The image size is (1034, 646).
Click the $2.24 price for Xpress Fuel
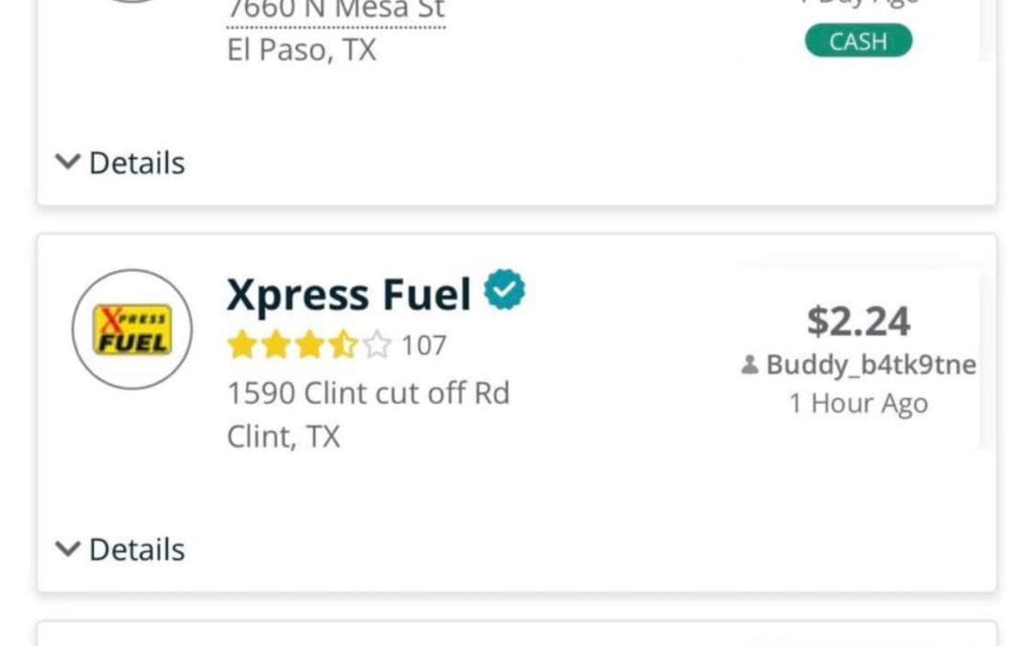(859, 321)
